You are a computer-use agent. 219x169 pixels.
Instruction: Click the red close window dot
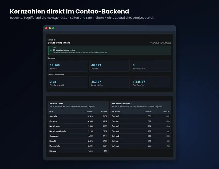pos(46,28)
